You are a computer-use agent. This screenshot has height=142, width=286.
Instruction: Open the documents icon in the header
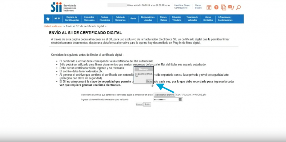(223, 8)
